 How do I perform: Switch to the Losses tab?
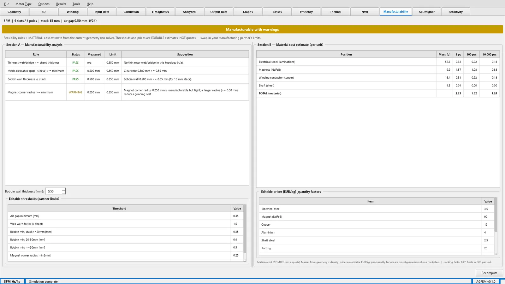coord(277,12)
